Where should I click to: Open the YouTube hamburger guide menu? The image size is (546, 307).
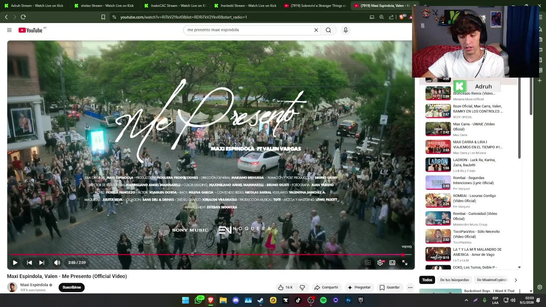pyautogui.click(x=9, y=30)
